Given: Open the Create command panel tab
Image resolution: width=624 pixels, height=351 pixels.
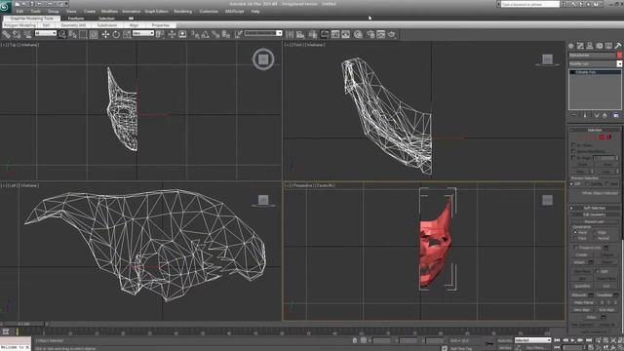Looking at the screenshot, I should (571, 46).
